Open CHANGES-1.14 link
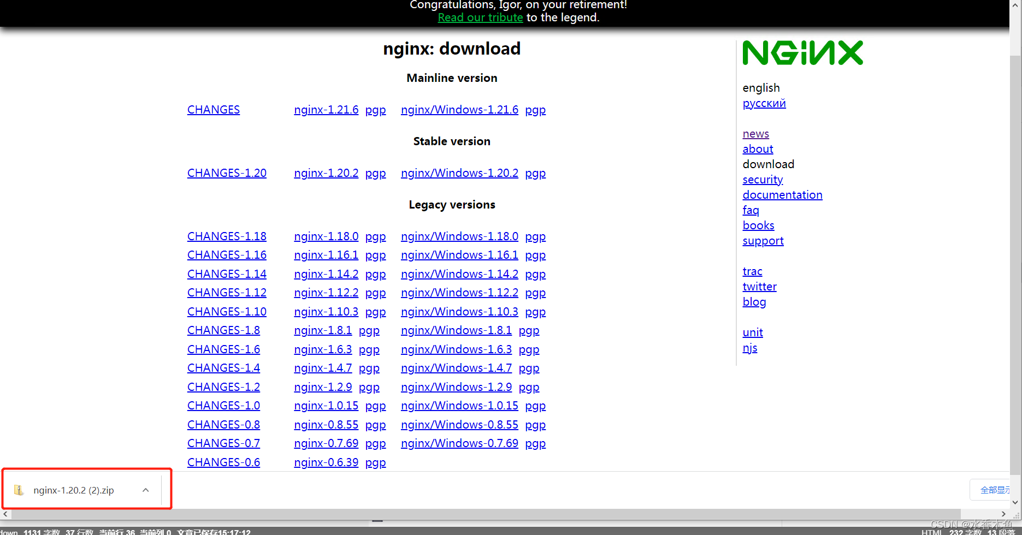The height and width of the screenshot is (535, 1022). coord(227,274)
